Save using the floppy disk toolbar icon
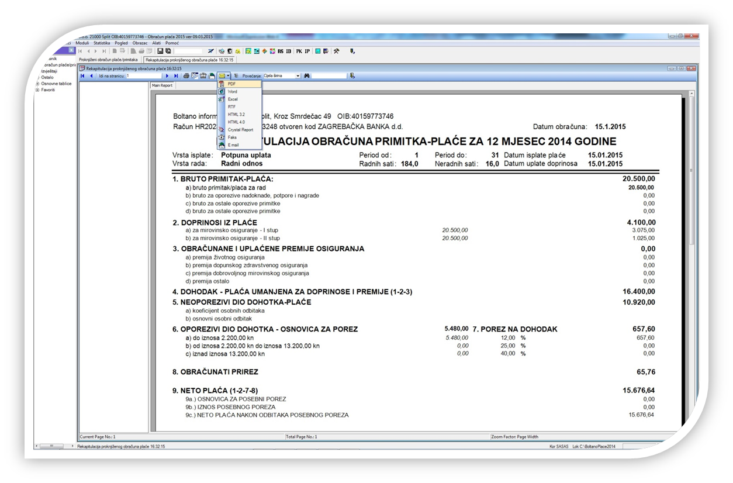Screen dimensions: 733x483 tap(160, 51)
